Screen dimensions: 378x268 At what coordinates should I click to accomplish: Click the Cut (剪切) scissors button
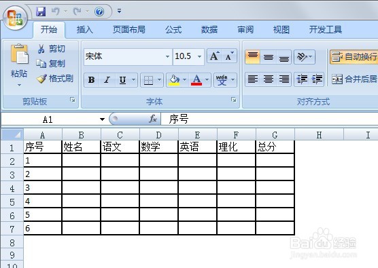click(x=51, y=49)
